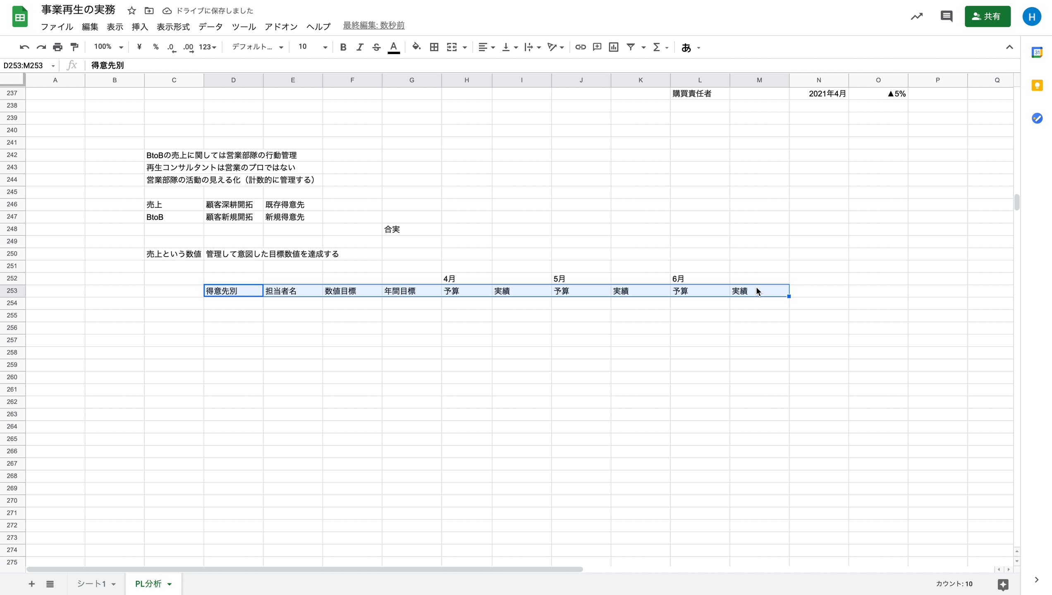1052x595 pixels.
Task: Open Google Calendar side panel
Action: coord(1038,52)
